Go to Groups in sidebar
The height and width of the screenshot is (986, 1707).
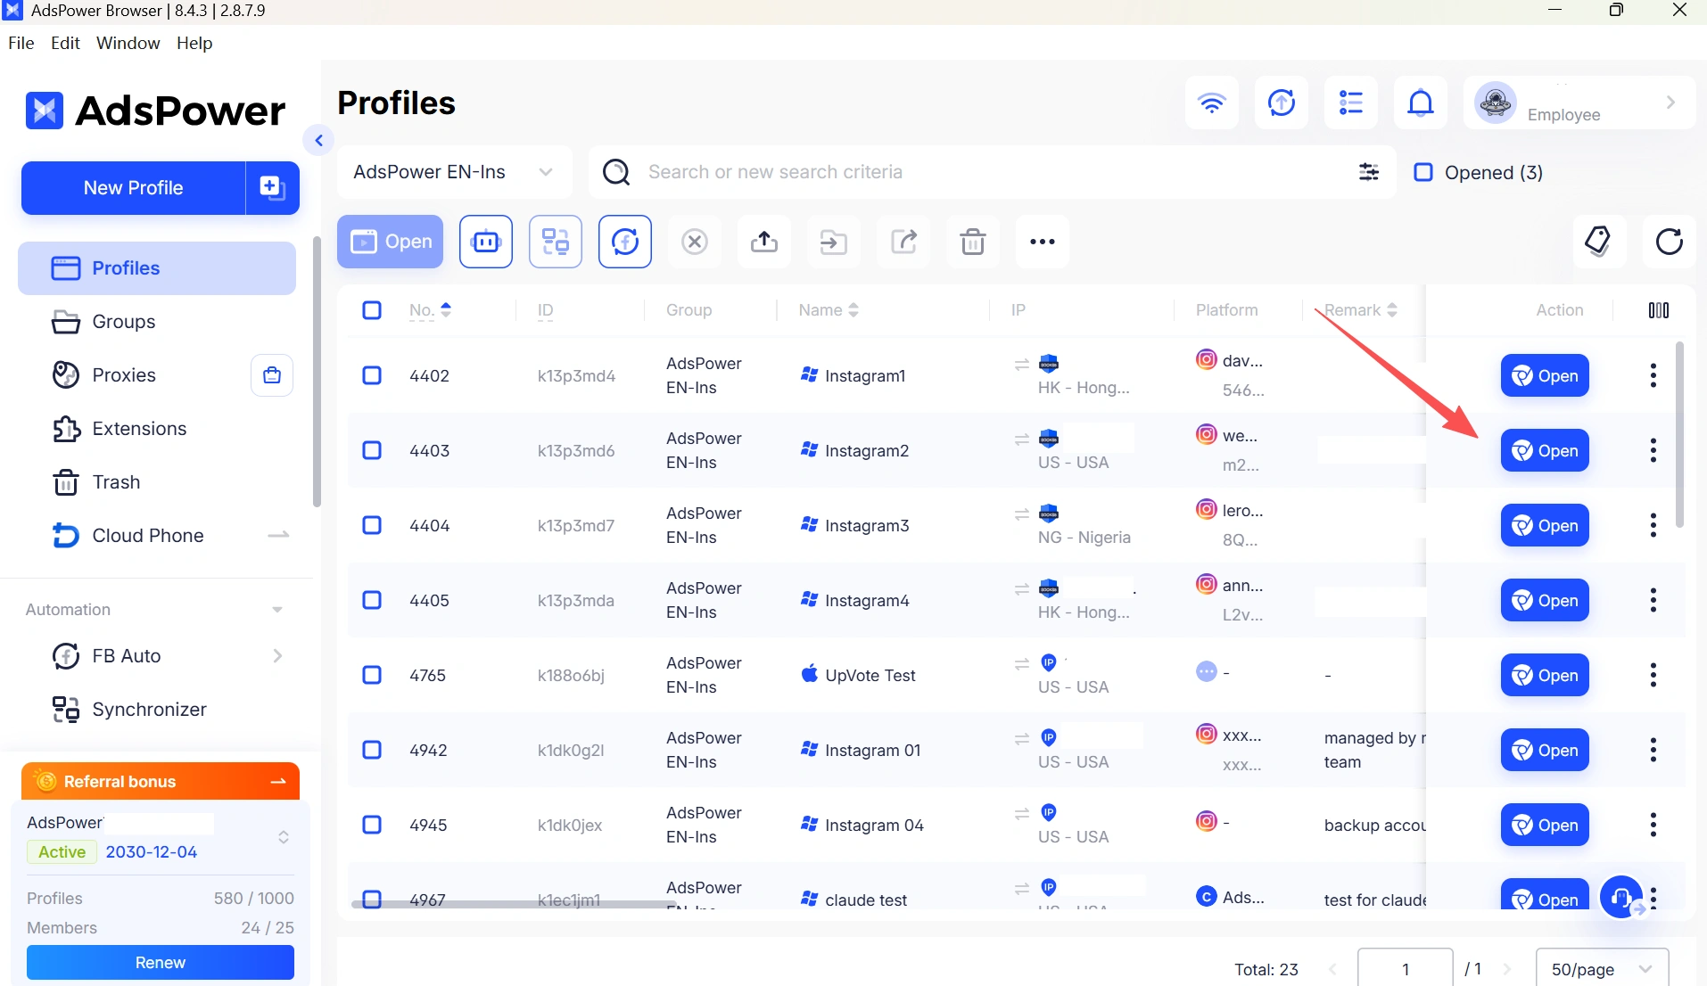(157, 322)
